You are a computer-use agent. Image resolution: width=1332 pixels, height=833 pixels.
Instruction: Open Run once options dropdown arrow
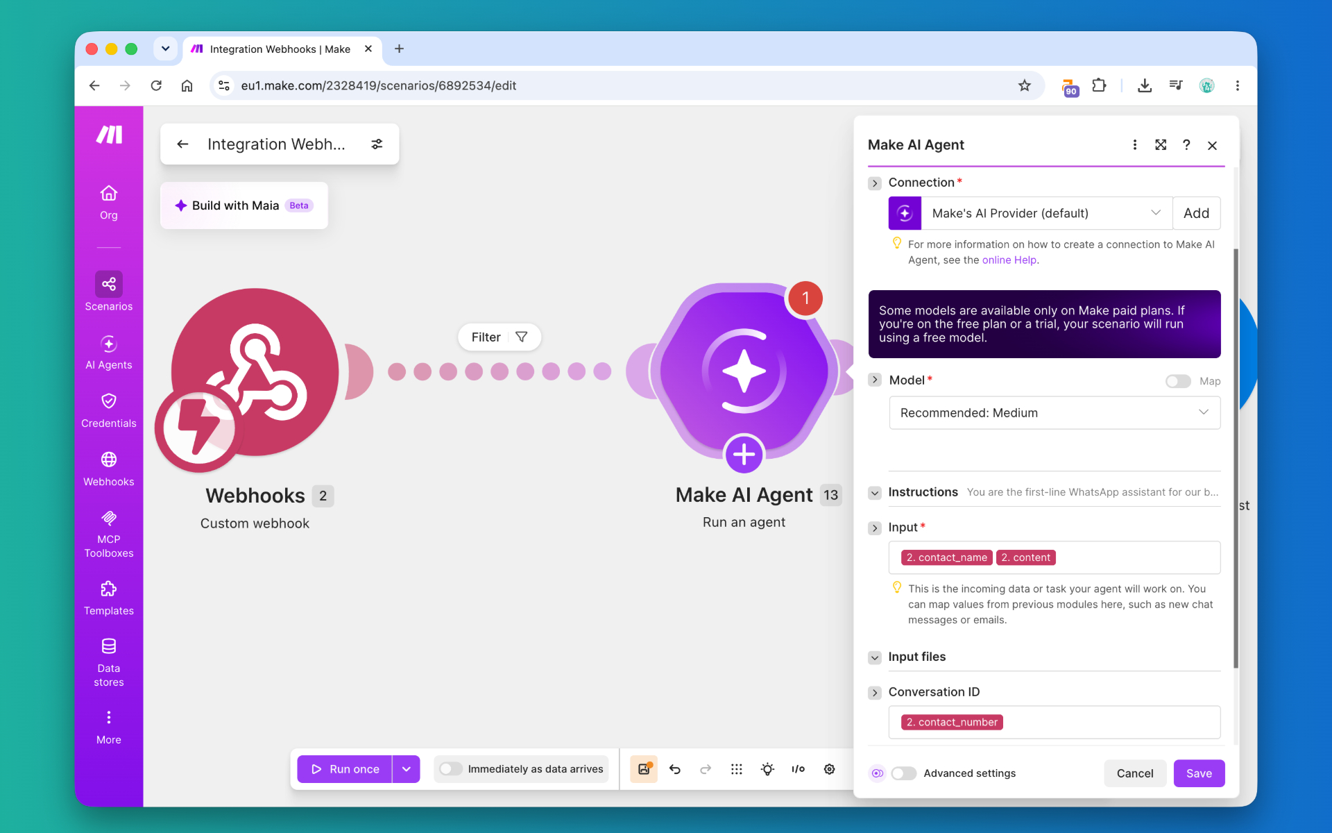(407, 769)
